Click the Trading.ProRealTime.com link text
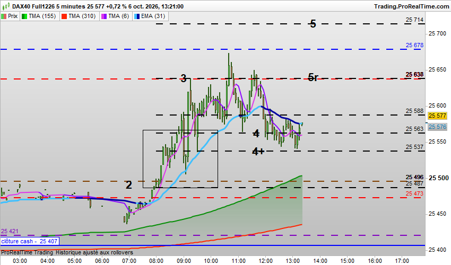451x265 pixels. 411,6
